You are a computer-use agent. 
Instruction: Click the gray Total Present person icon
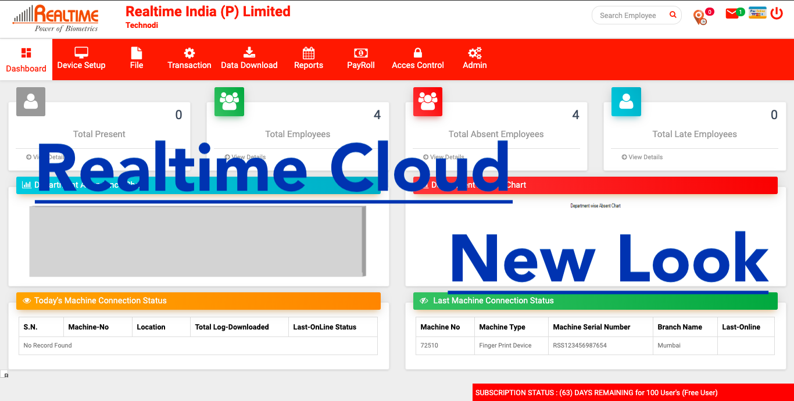coord(31,101)
